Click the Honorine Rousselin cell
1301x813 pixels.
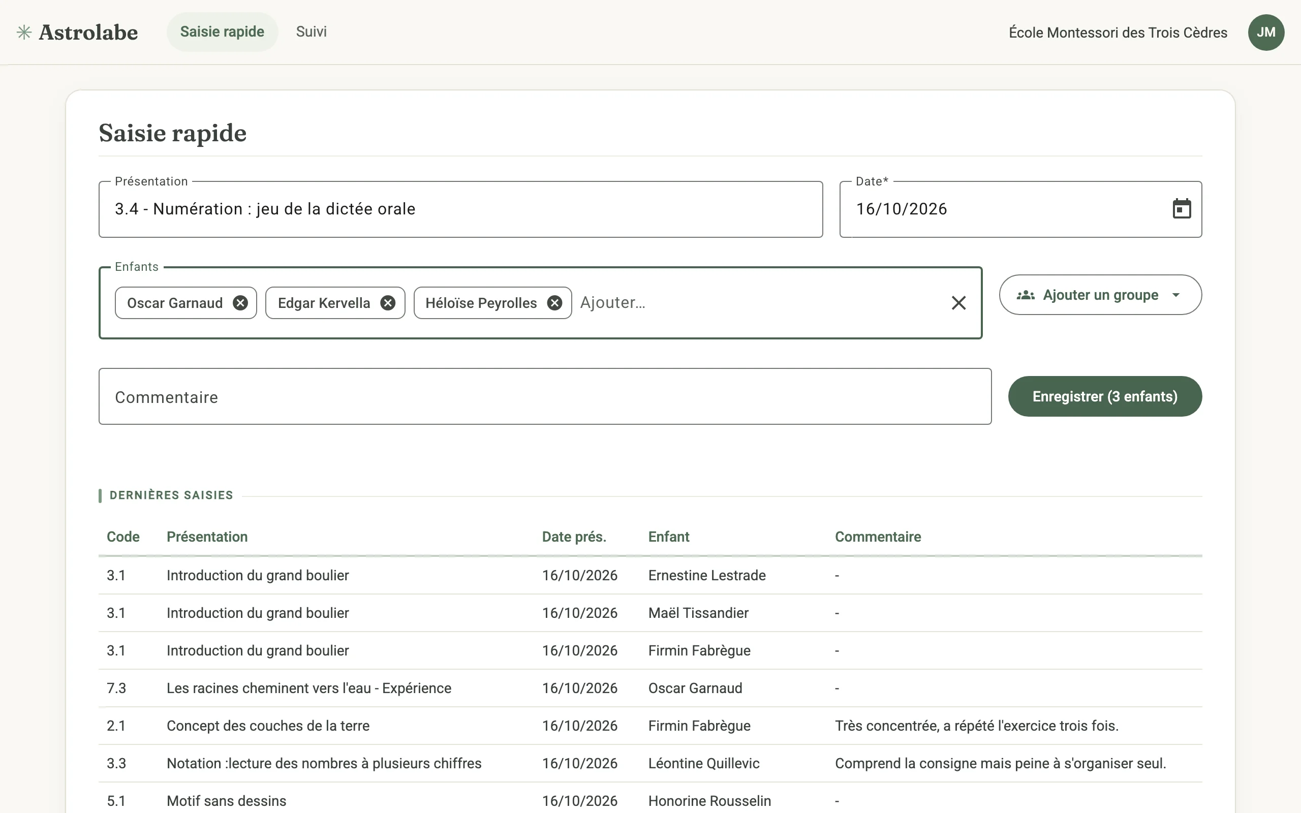tap(709, 801)
